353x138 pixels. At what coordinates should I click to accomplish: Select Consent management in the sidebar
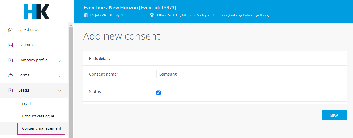[42, 128]
